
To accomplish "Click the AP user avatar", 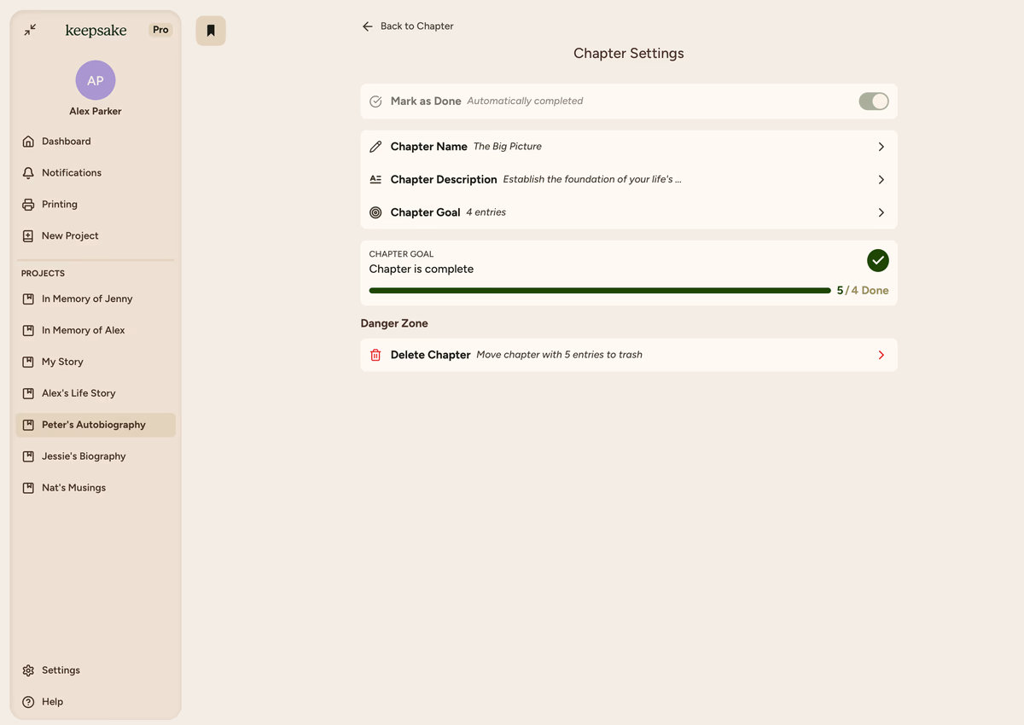I will 96,81.
